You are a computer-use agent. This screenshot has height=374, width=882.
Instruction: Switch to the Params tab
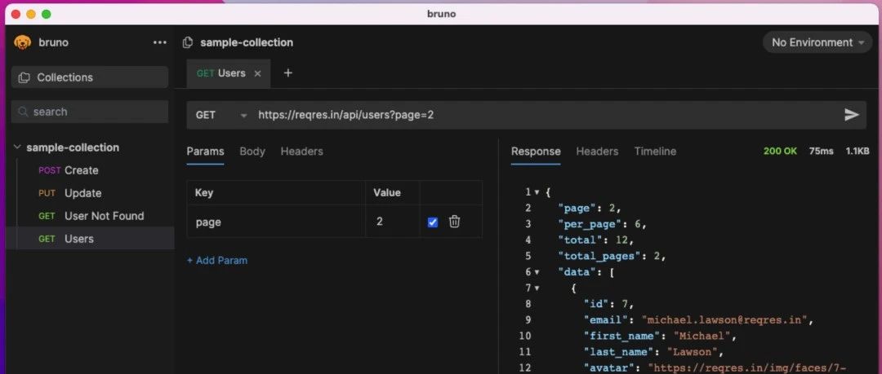click(x=205, y=152)
